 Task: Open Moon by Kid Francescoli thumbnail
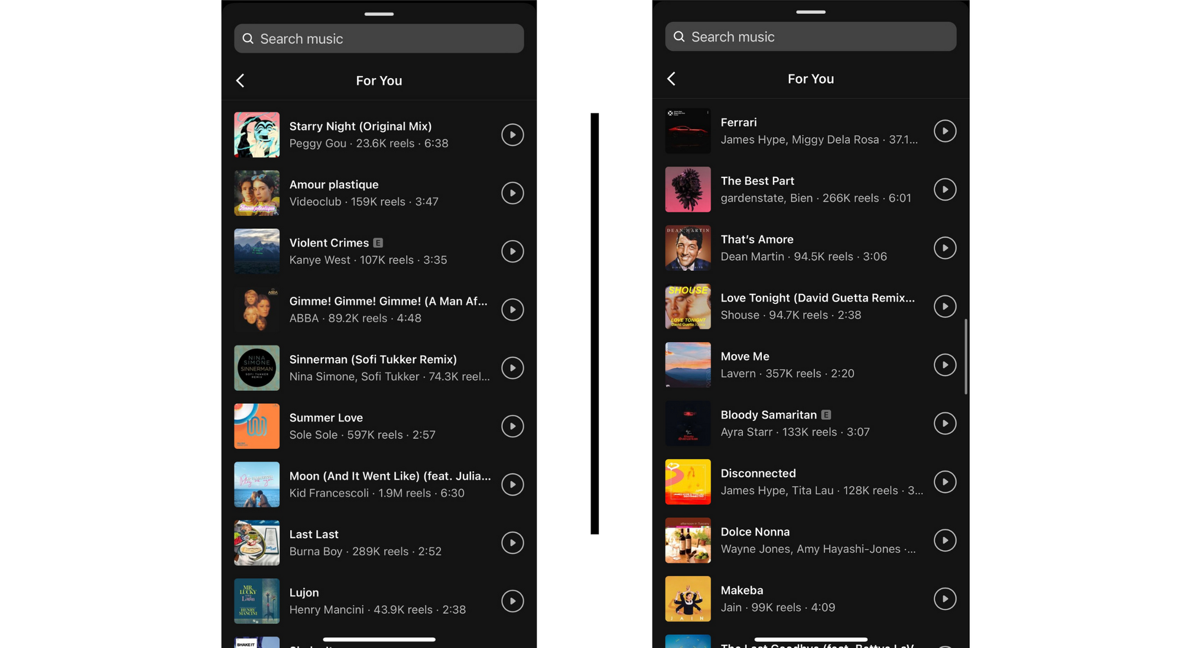pyautogui.click(x=256, y=484)
